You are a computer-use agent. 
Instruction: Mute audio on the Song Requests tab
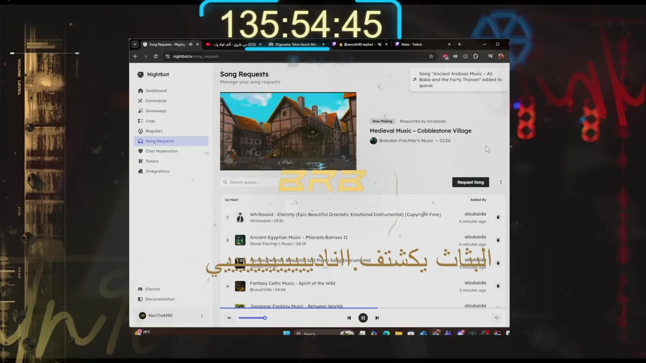coord(190,44)
